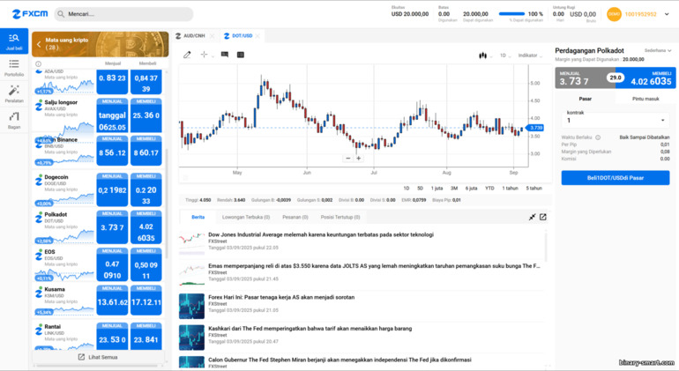This screenshot has width=679, height=371.
Task: Click the 3.739 current price marker on chart
Action: 535,128
